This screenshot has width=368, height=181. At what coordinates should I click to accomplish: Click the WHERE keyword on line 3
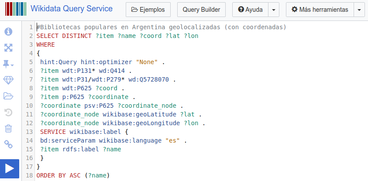pos(46,44)
